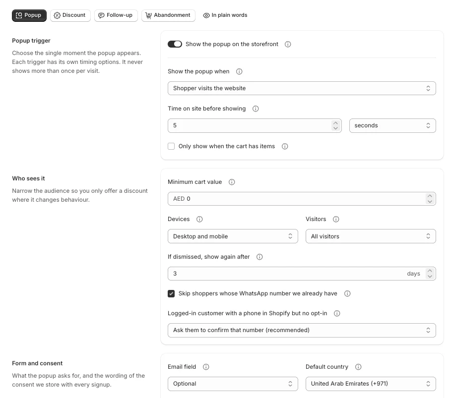
Task: Click info icon next to Minimum cart value
Action: click(x=232, y=182)
